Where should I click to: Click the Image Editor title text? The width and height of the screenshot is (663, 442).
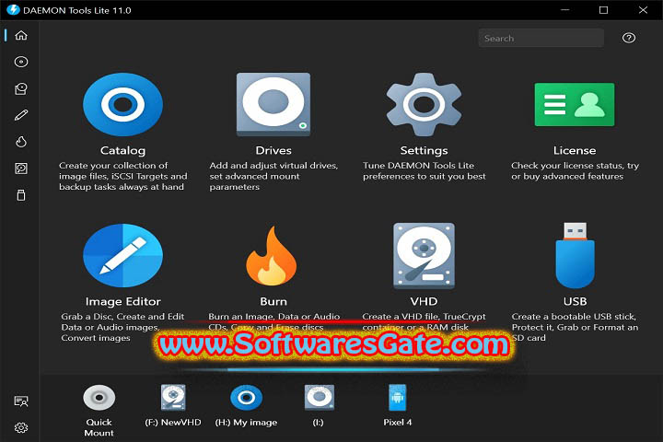[122, 302]
